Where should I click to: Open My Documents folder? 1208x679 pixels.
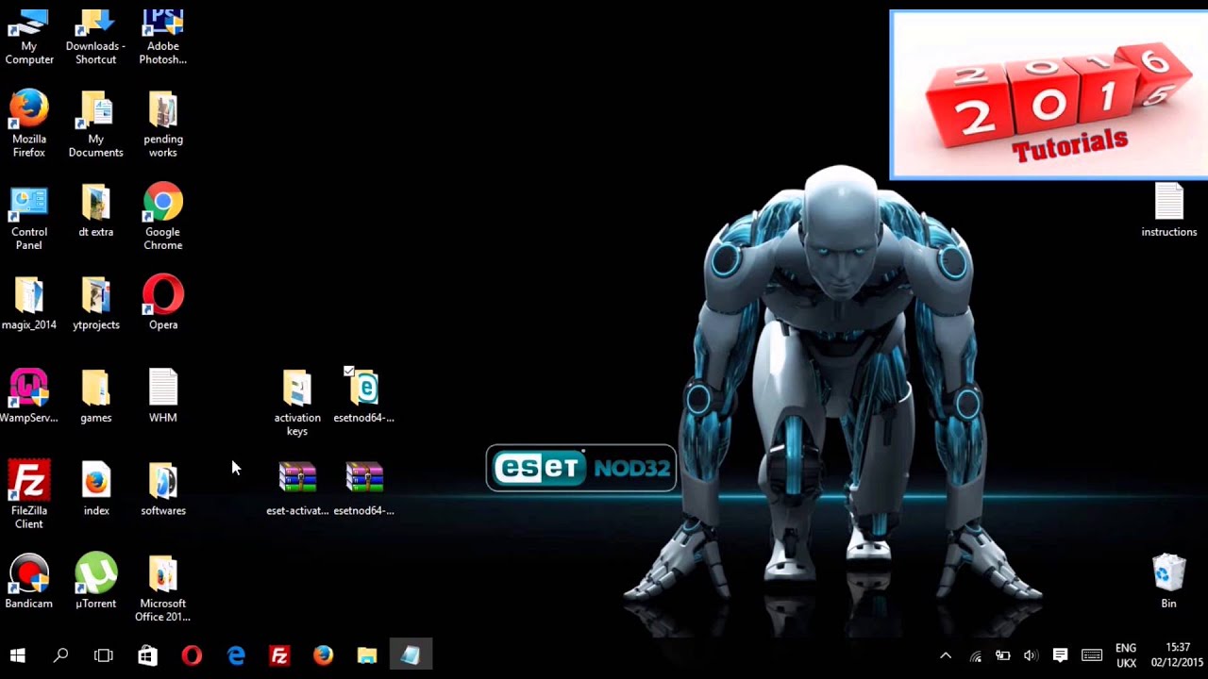click(x=96, y=124)
